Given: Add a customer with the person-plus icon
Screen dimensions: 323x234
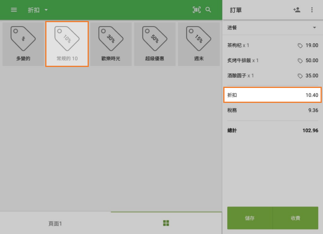Looking at the screenshot, I should click(297, 10).
